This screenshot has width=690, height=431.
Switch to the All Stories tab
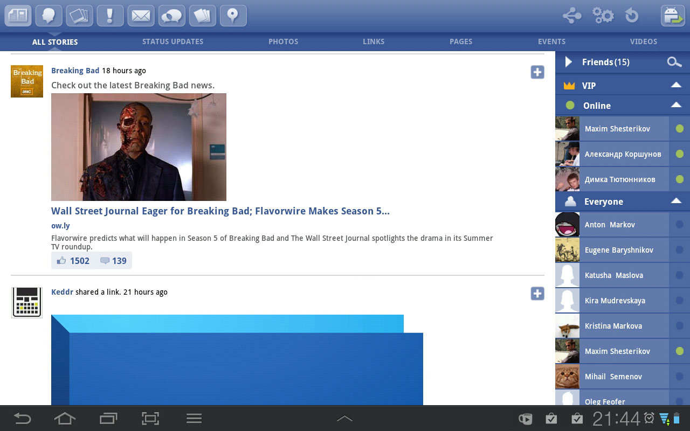point(55,41)
